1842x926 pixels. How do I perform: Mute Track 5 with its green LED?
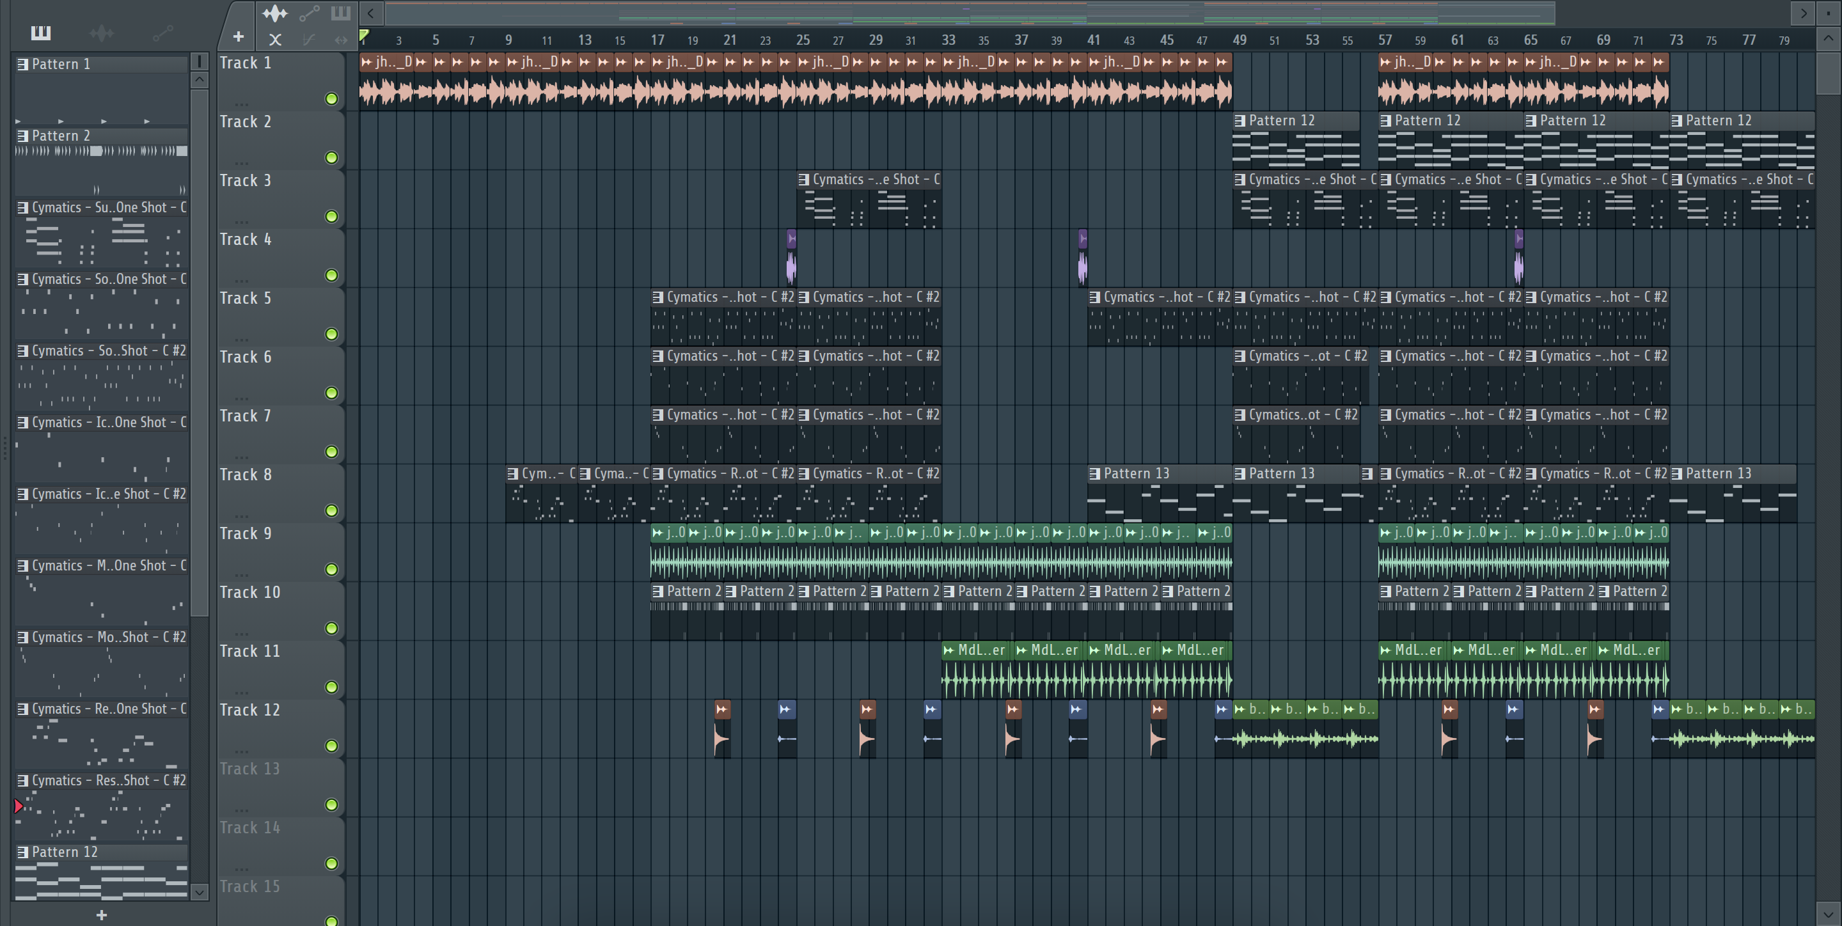coord(331,334)
